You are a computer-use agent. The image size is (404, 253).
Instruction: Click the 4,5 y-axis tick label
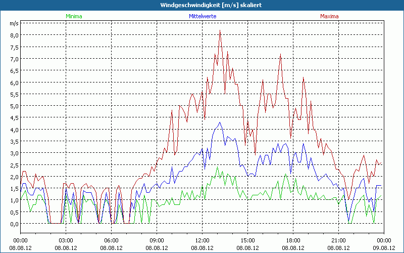click(15, 118)
